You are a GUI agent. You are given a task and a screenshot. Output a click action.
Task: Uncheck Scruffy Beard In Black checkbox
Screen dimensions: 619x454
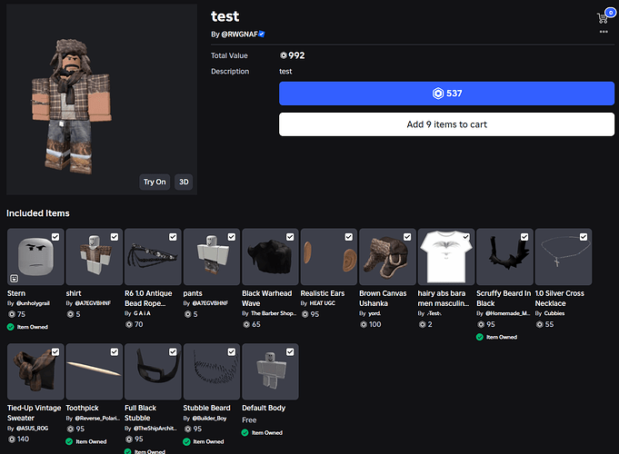pyautogui.click(x=524, y=237)
